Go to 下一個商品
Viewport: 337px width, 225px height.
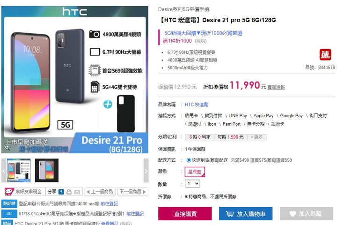pyautogui.click(x=132, y=192)
